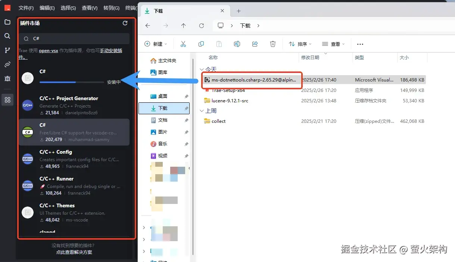Expand the chevron after 下载 in address bar
This screenshot has width=455, height=262.
coord(258,26)
